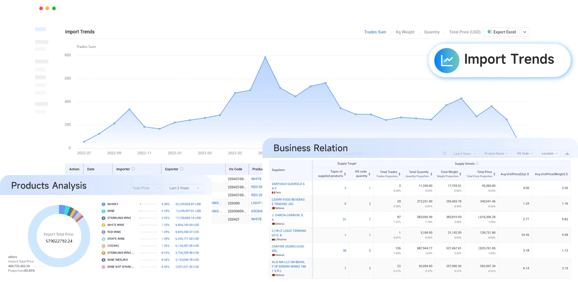Click the info icon next to Exporter
Viewport: 578px width, 282px height.
tap(181, 169)
